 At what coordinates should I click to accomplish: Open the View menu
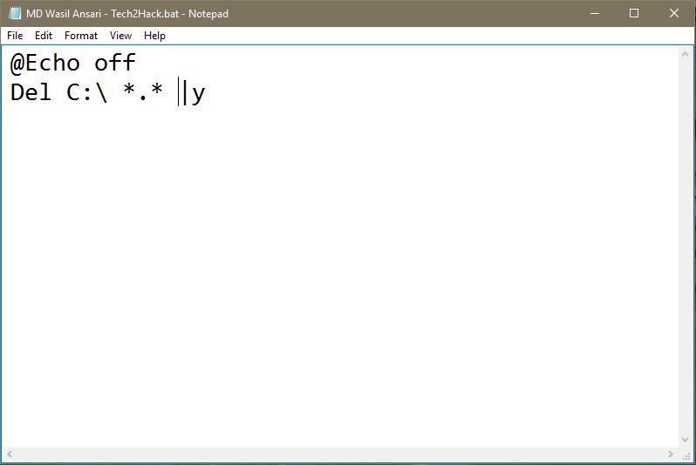120,36
